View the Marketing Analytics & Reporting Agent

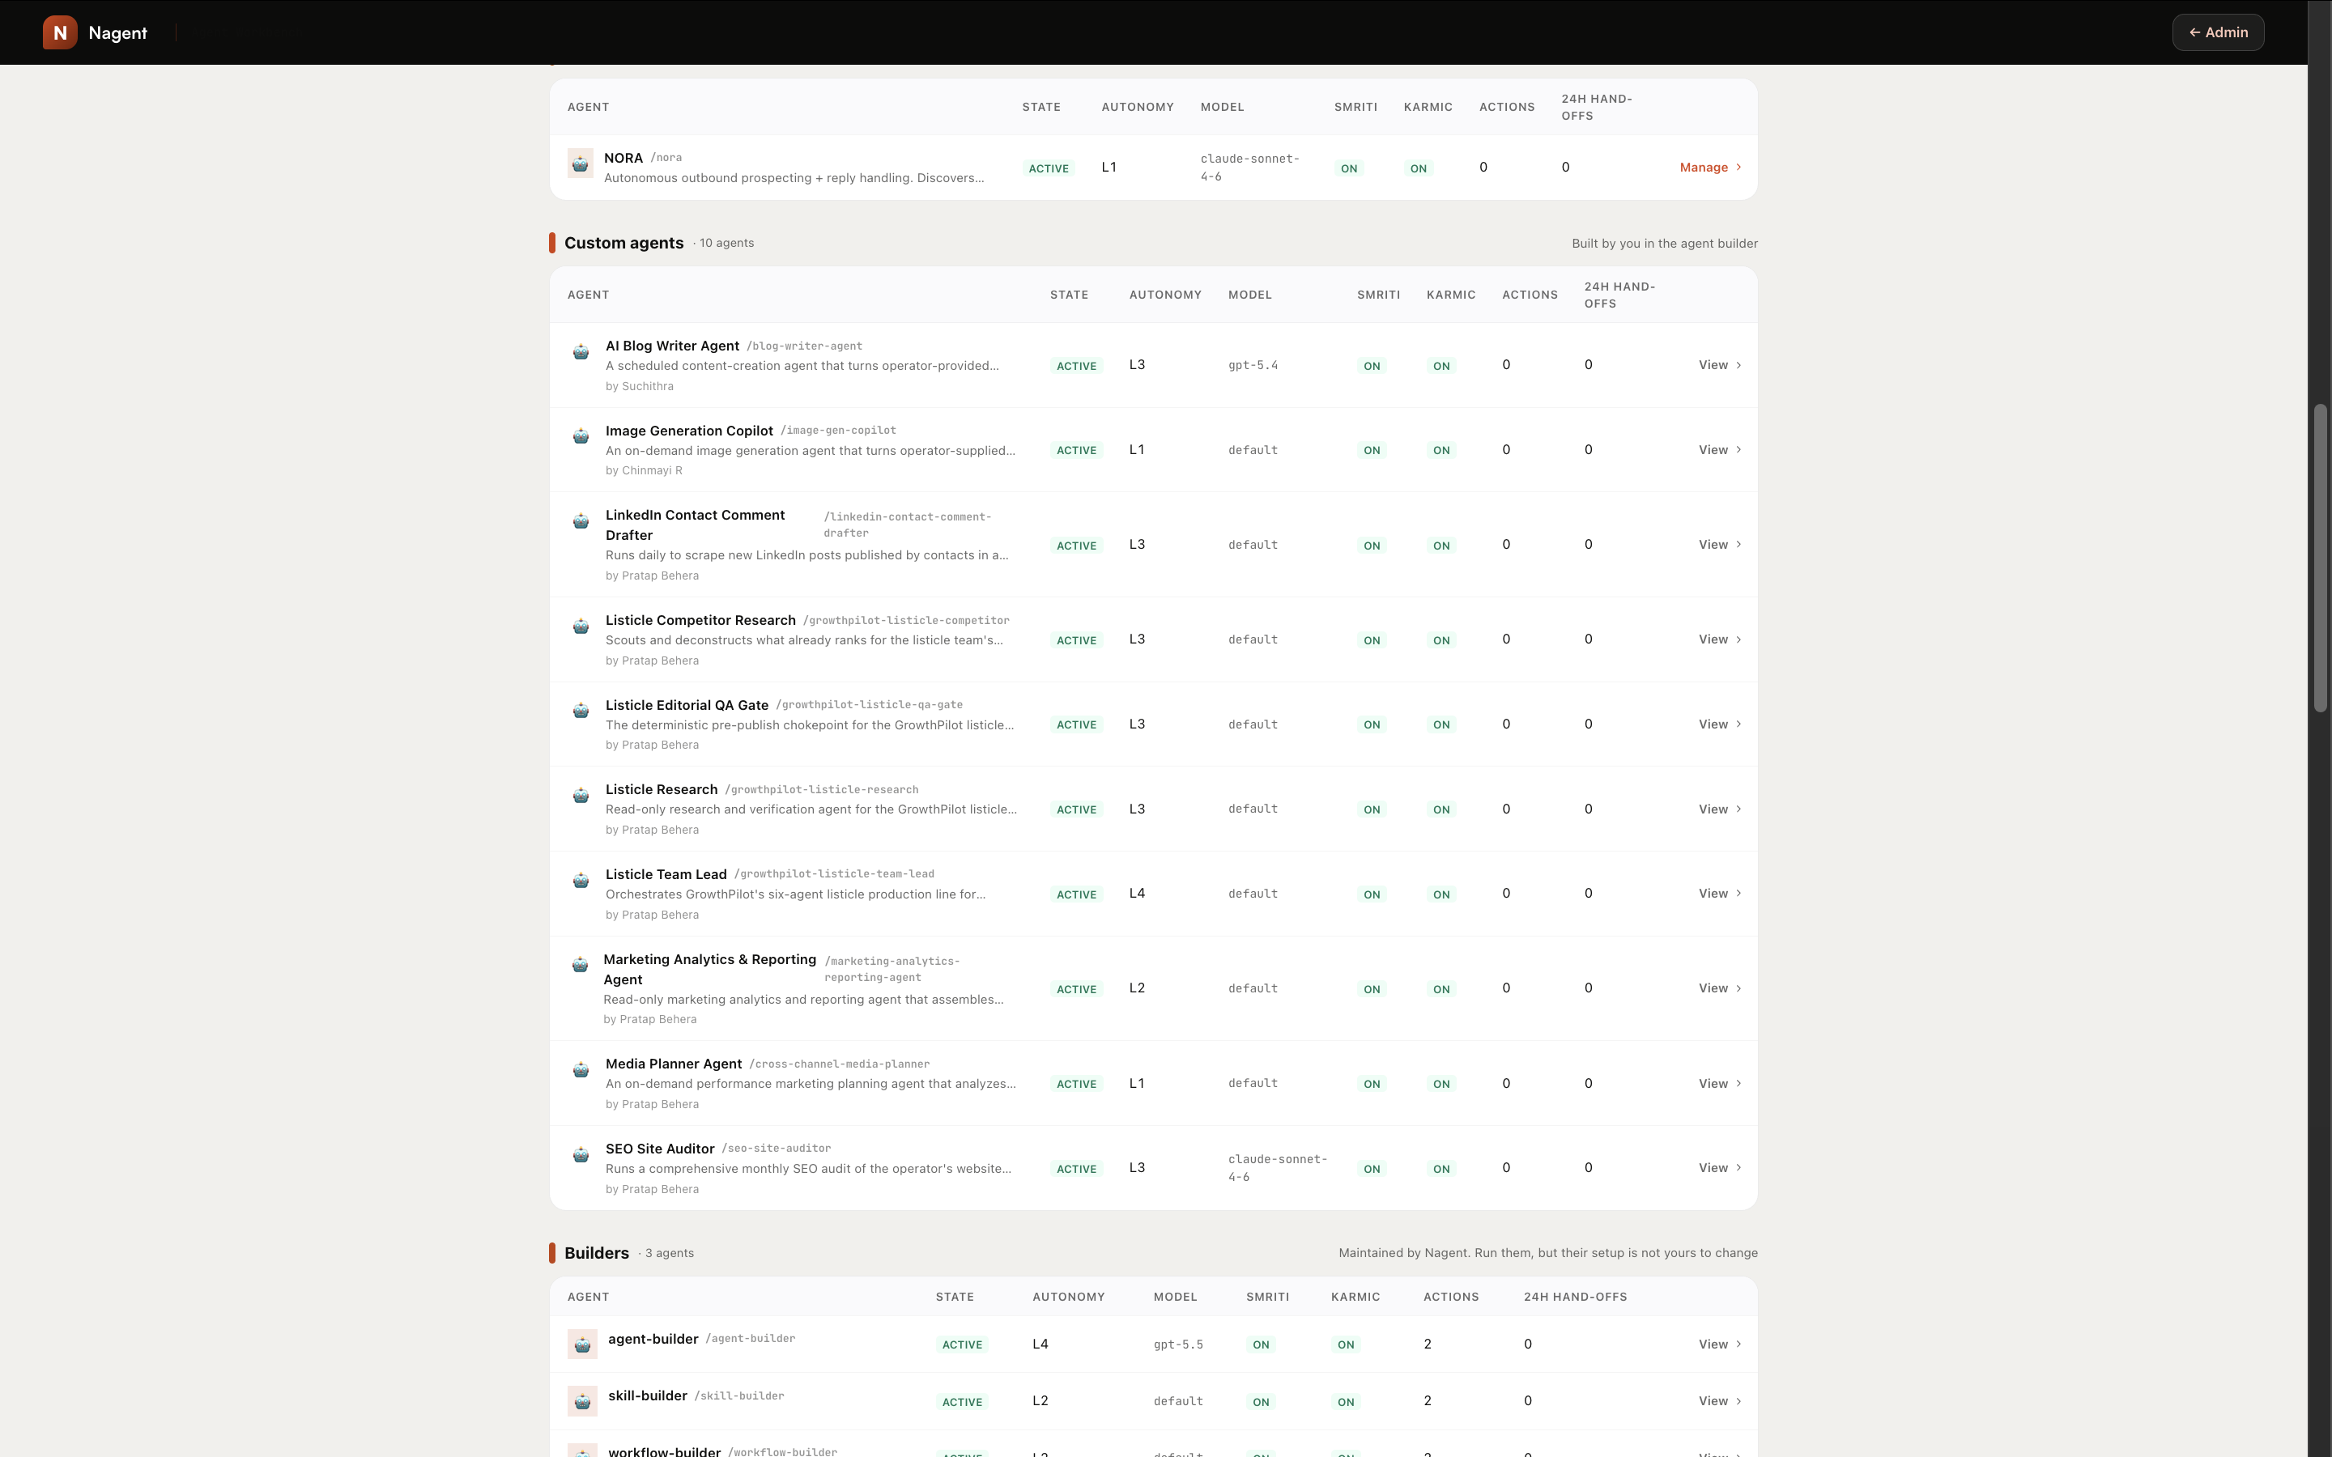(1720, 988)
